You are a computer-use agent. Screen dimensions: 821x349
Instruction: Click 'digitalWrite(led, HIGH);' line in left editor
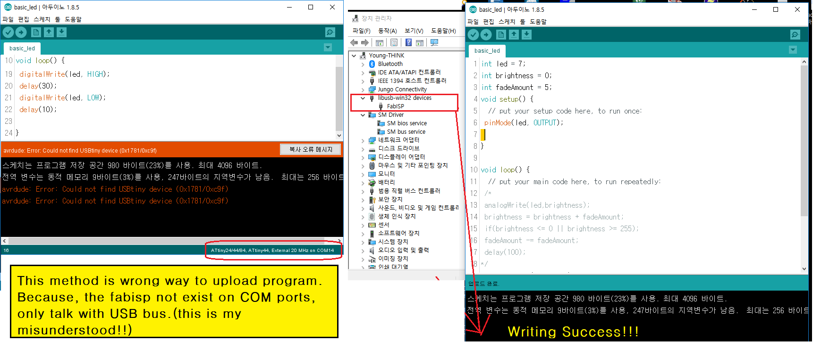click(64, 74)
